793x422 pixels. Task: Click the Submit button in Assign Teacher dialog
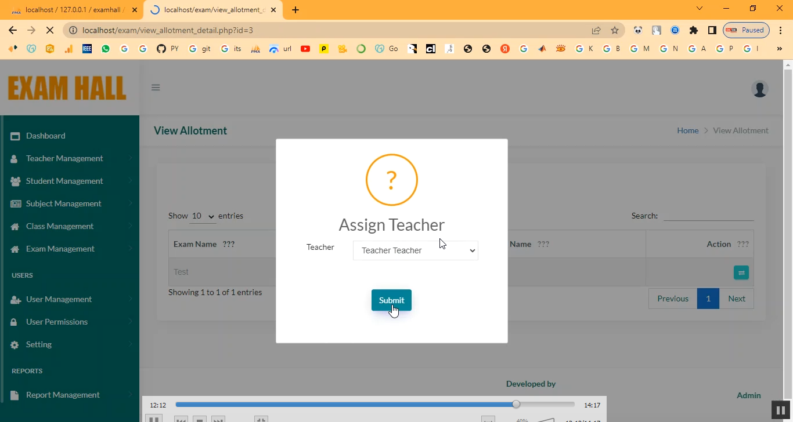391,300
